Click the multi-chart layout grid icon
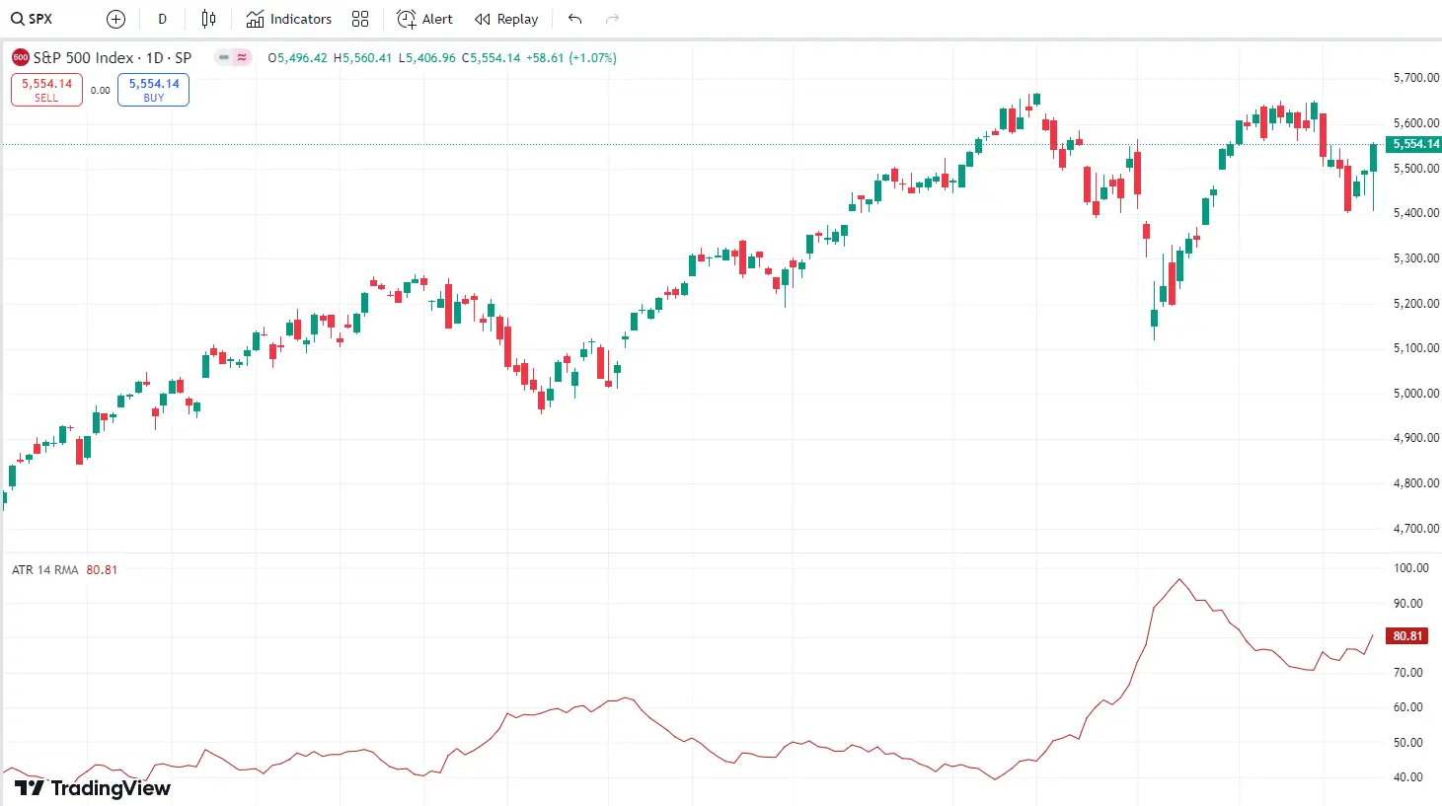The image size is (1442, 806). [x=359, y=19]
